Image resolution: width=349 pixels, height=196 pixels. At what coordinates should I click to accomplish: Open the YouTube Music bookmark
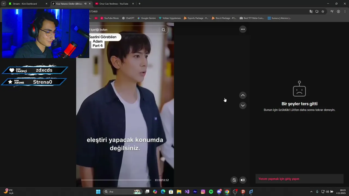[110, 18]
